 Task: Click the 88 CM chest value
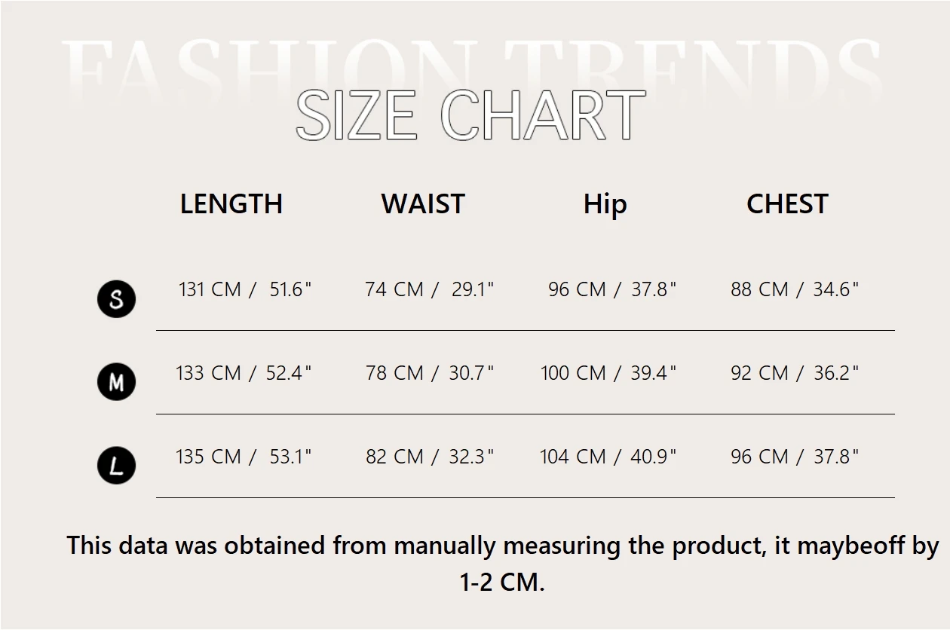coord(795,289)
